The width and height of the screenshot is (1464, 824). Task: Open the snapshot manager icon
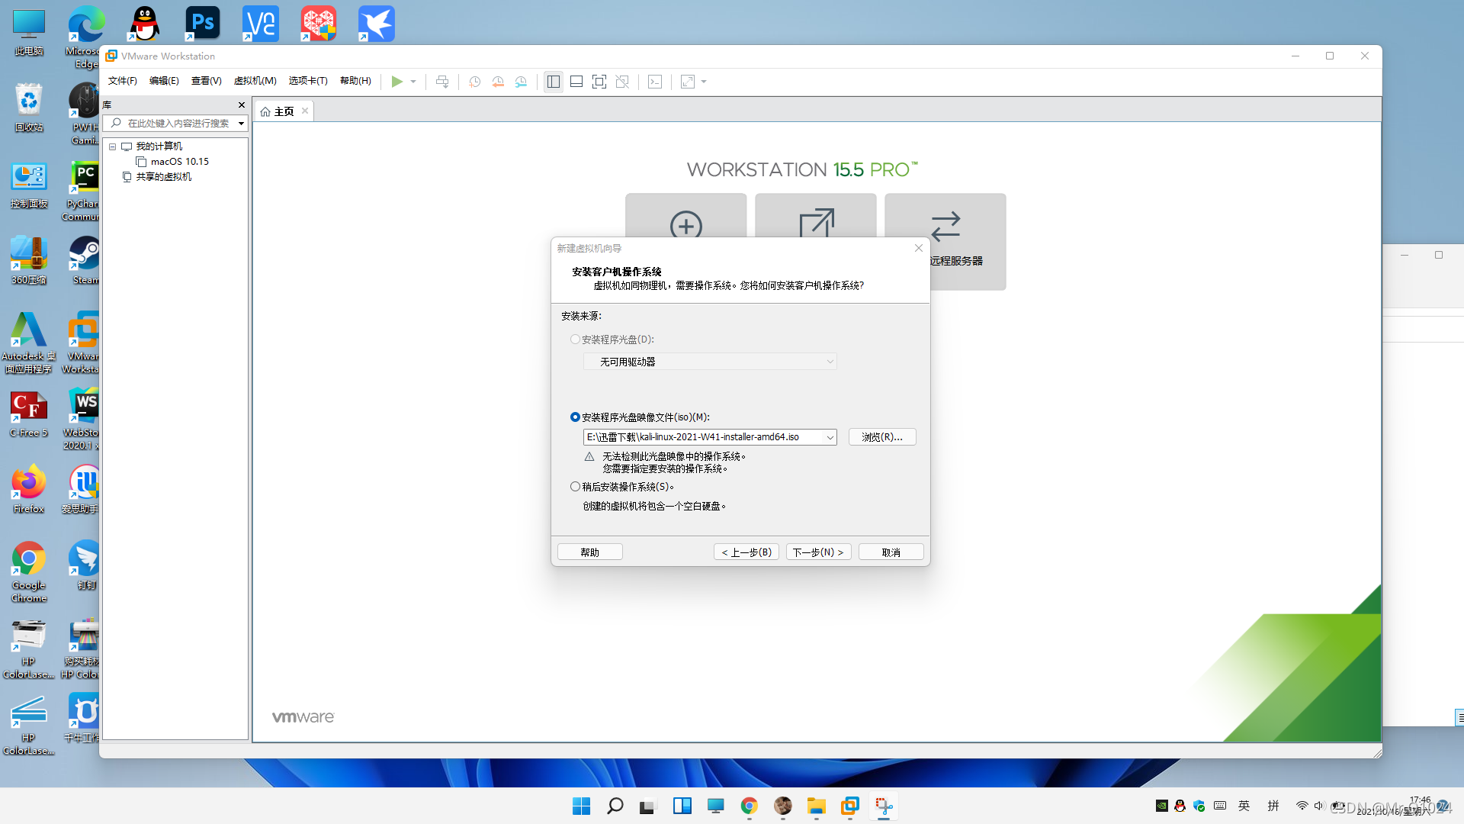tap(521, 82)
